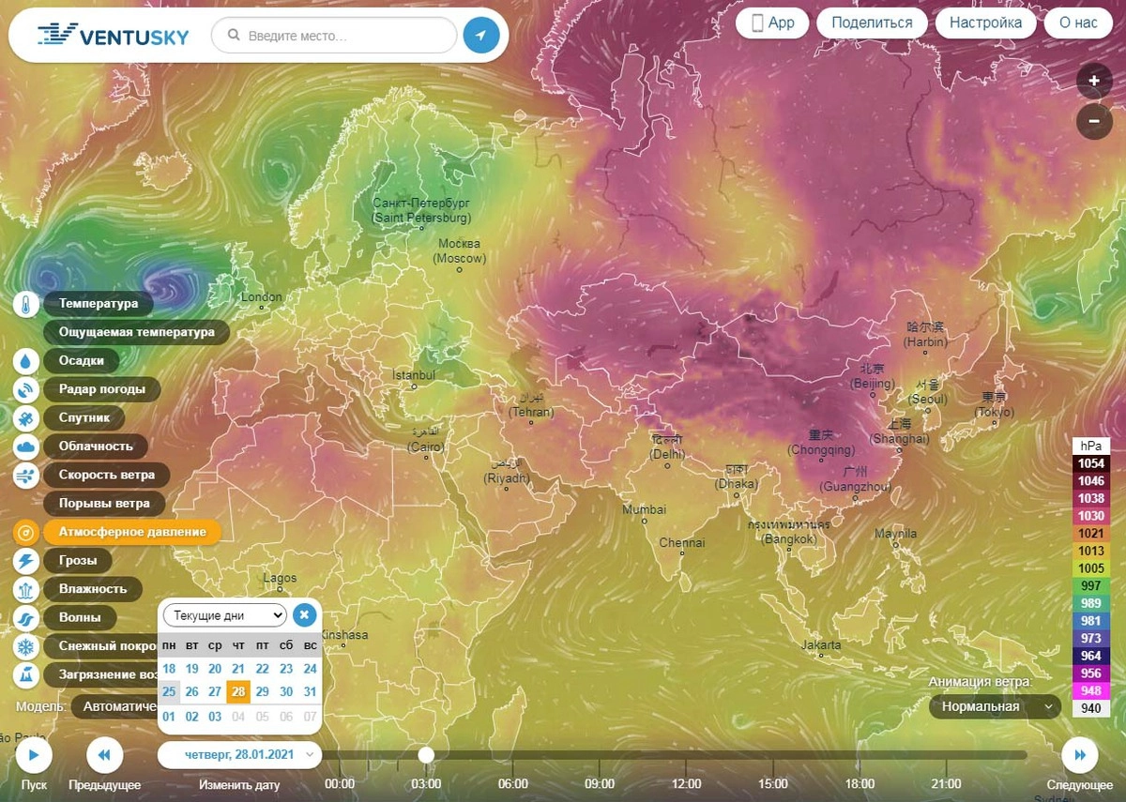Expand wind animation Нормальная dropdown
This screenshot has height=802, width=1126.
point(995,706)
